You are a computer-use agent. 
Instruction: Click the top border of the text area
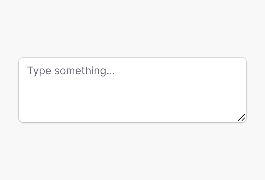pos(132,58)
